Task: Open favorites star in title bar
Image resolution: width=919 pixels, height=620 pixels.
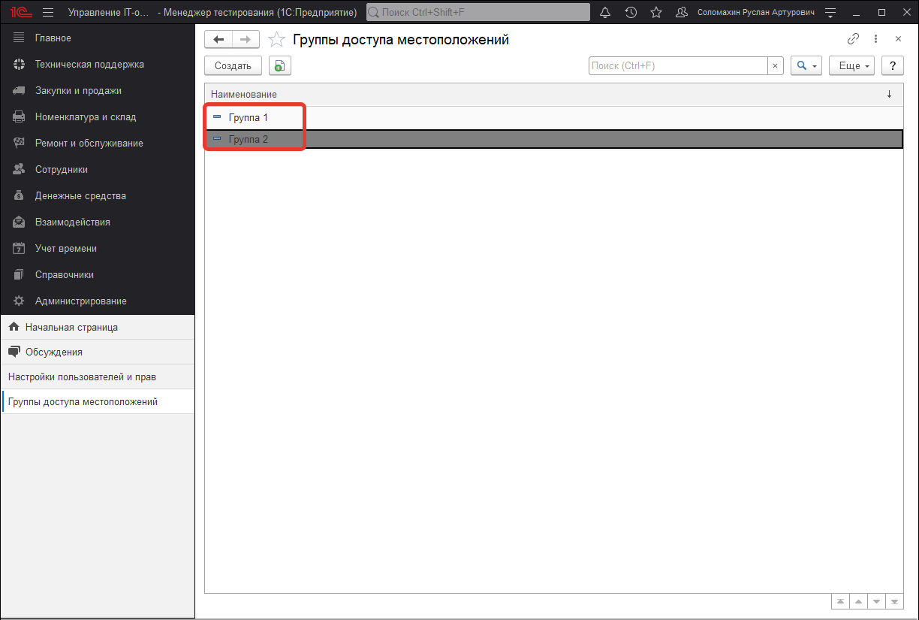Action: tap(656, 13)
